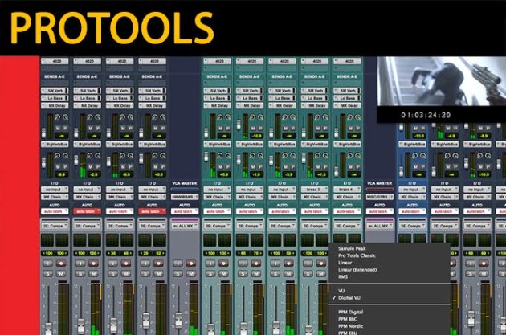Click Lo Bass send on leftmost teal channel
Image resolution: width=506 pixels, height=335 pixels.
[217, 98]
